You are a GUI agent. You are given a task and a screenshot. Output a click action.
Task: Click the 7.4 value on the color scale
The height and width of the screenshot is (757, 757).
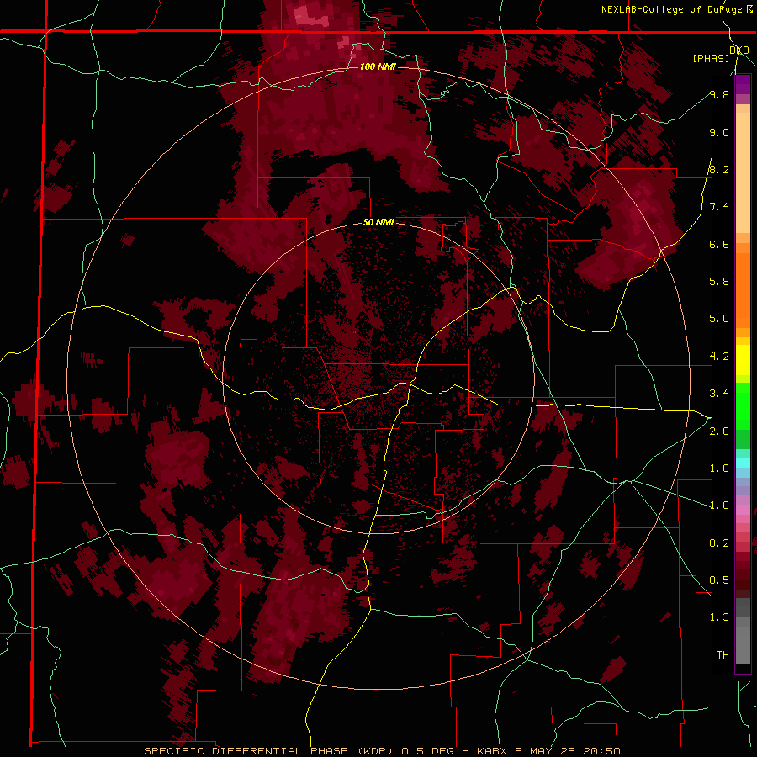click(x=719, y=207)
